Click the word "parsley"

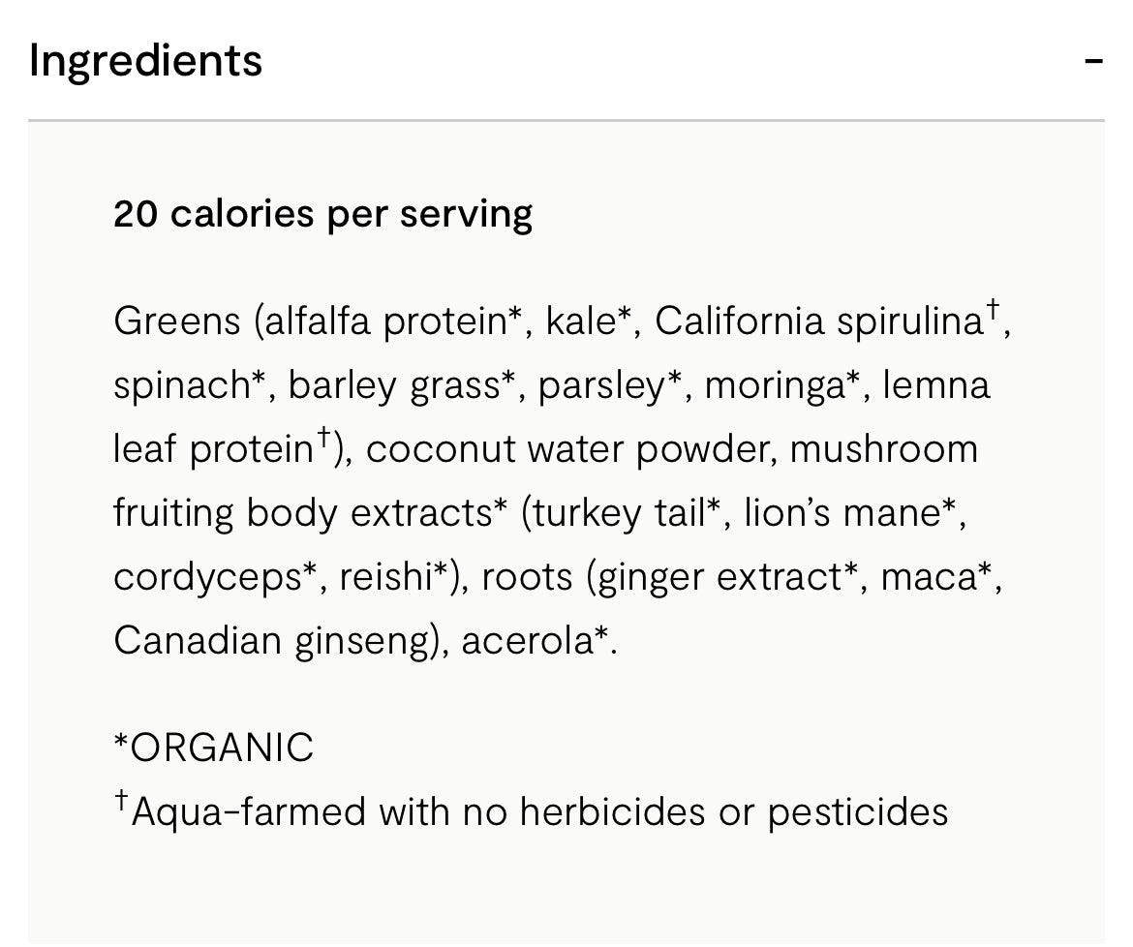tap(602, 385)
